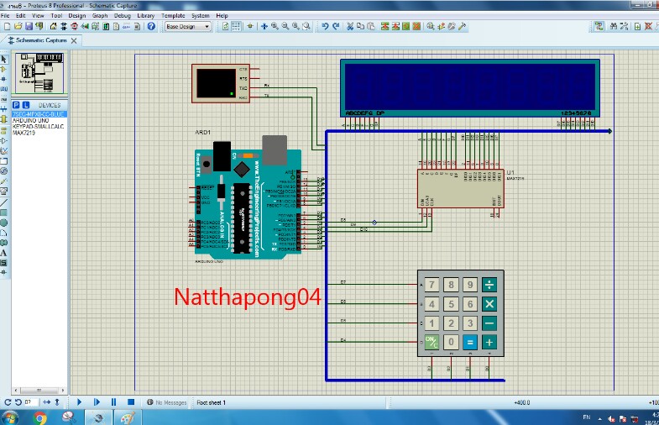659x425 pixels.
Task: Click the Windows Start button
Action: point(10,417)
